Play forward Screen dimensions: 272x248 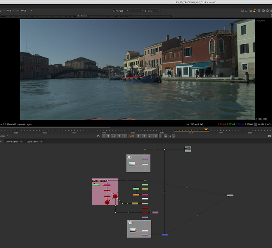point(139,136)
